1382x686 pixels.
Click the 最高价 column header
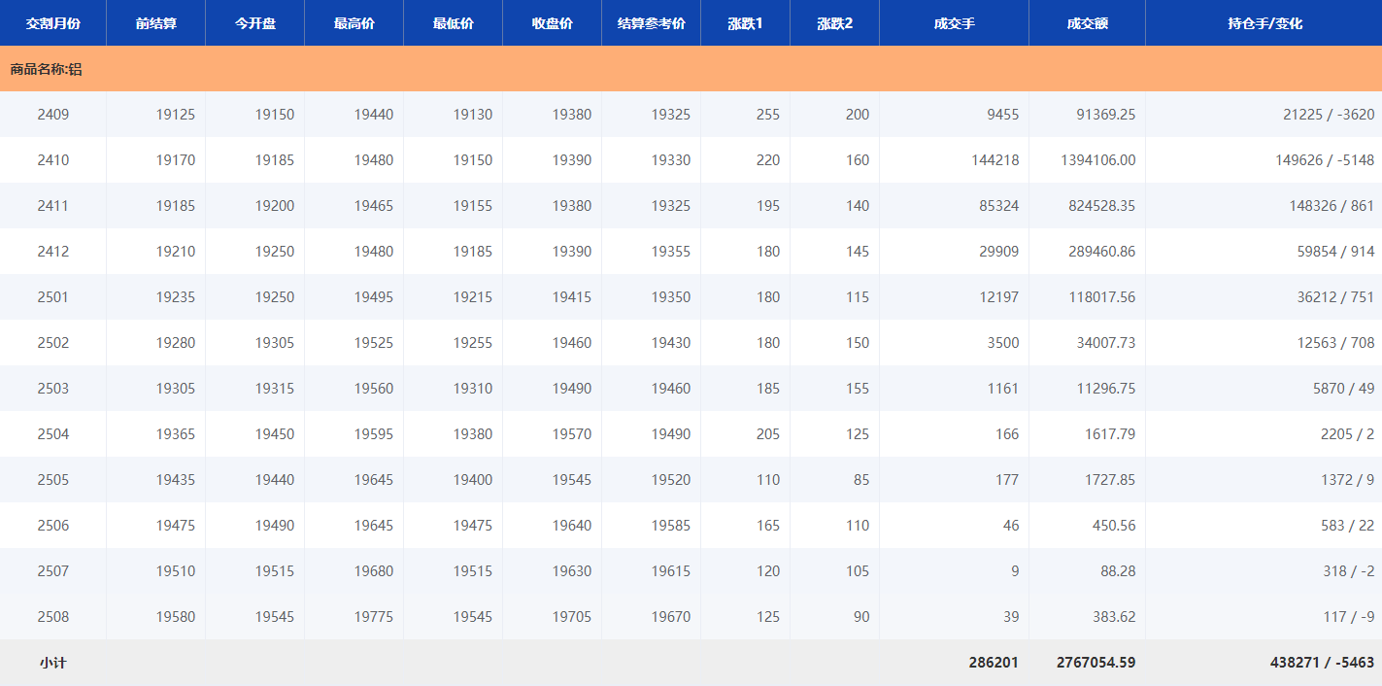pyautogui.click(x=354, y=23)
